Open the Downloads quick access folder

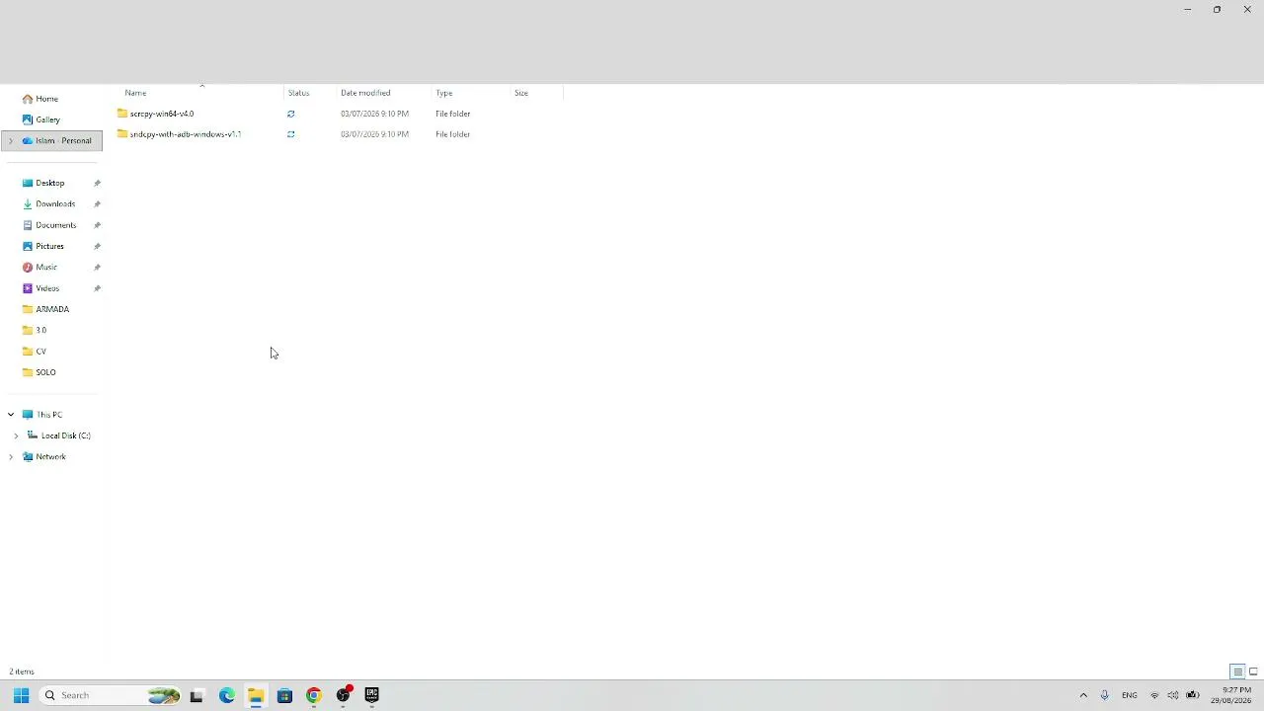pyautogui.click(x=55, y=203)
